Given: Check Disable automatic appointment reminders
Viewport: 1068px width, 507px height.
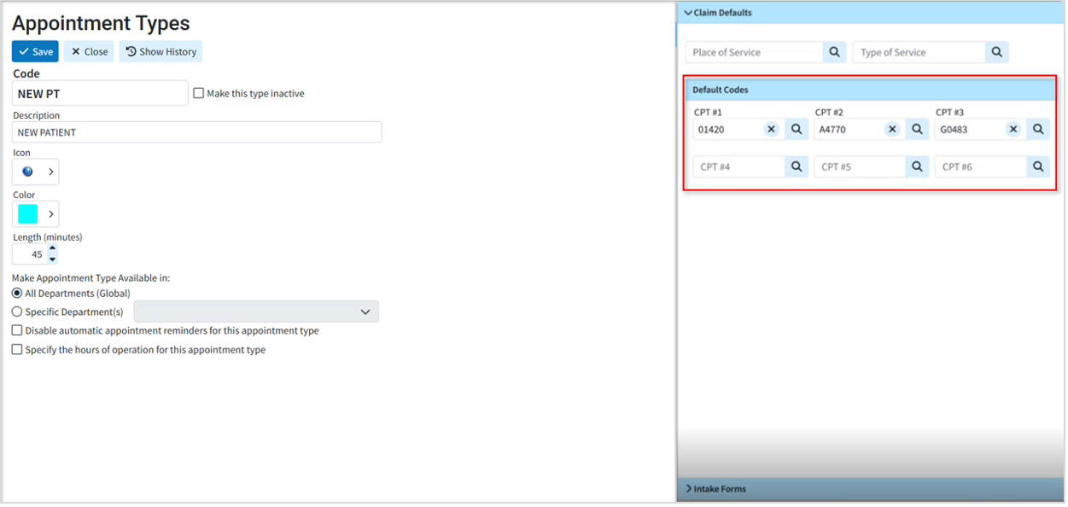Looking at the screenshot, I should [x=17, y=330].
